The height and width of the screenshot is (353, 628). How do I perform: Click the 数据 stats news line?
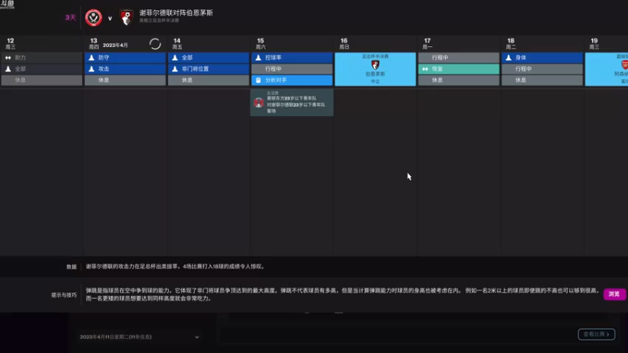[175, 267]
